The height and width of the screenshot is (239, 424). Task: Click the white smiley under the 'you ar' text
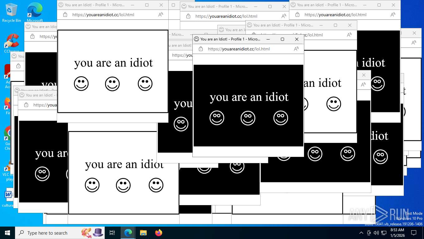point(42,174)
